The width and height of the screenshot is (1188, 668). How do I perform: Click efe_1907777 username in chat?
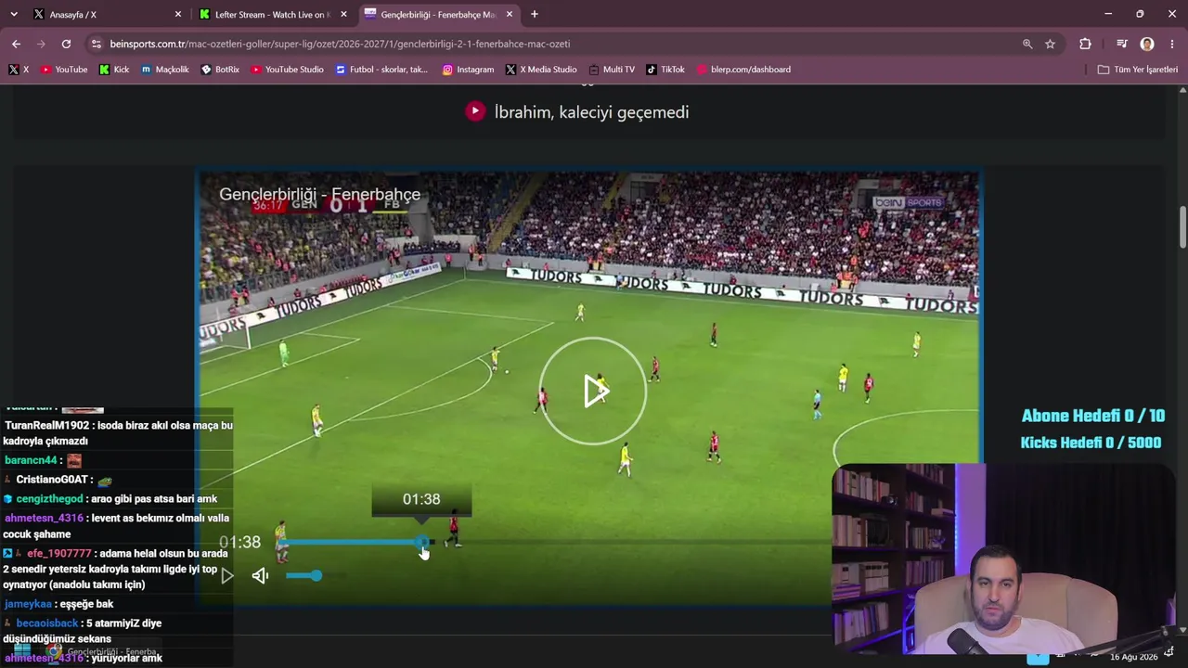[59, 554]
